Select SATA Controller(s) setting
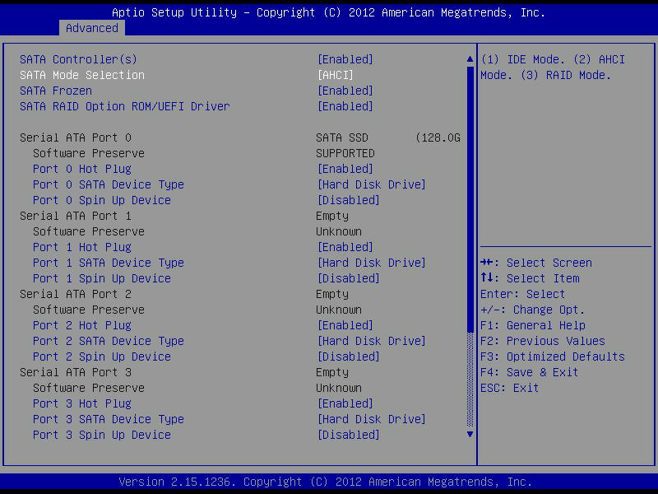Viewport: 658px width, 494px height. click(x=78, y=59)
